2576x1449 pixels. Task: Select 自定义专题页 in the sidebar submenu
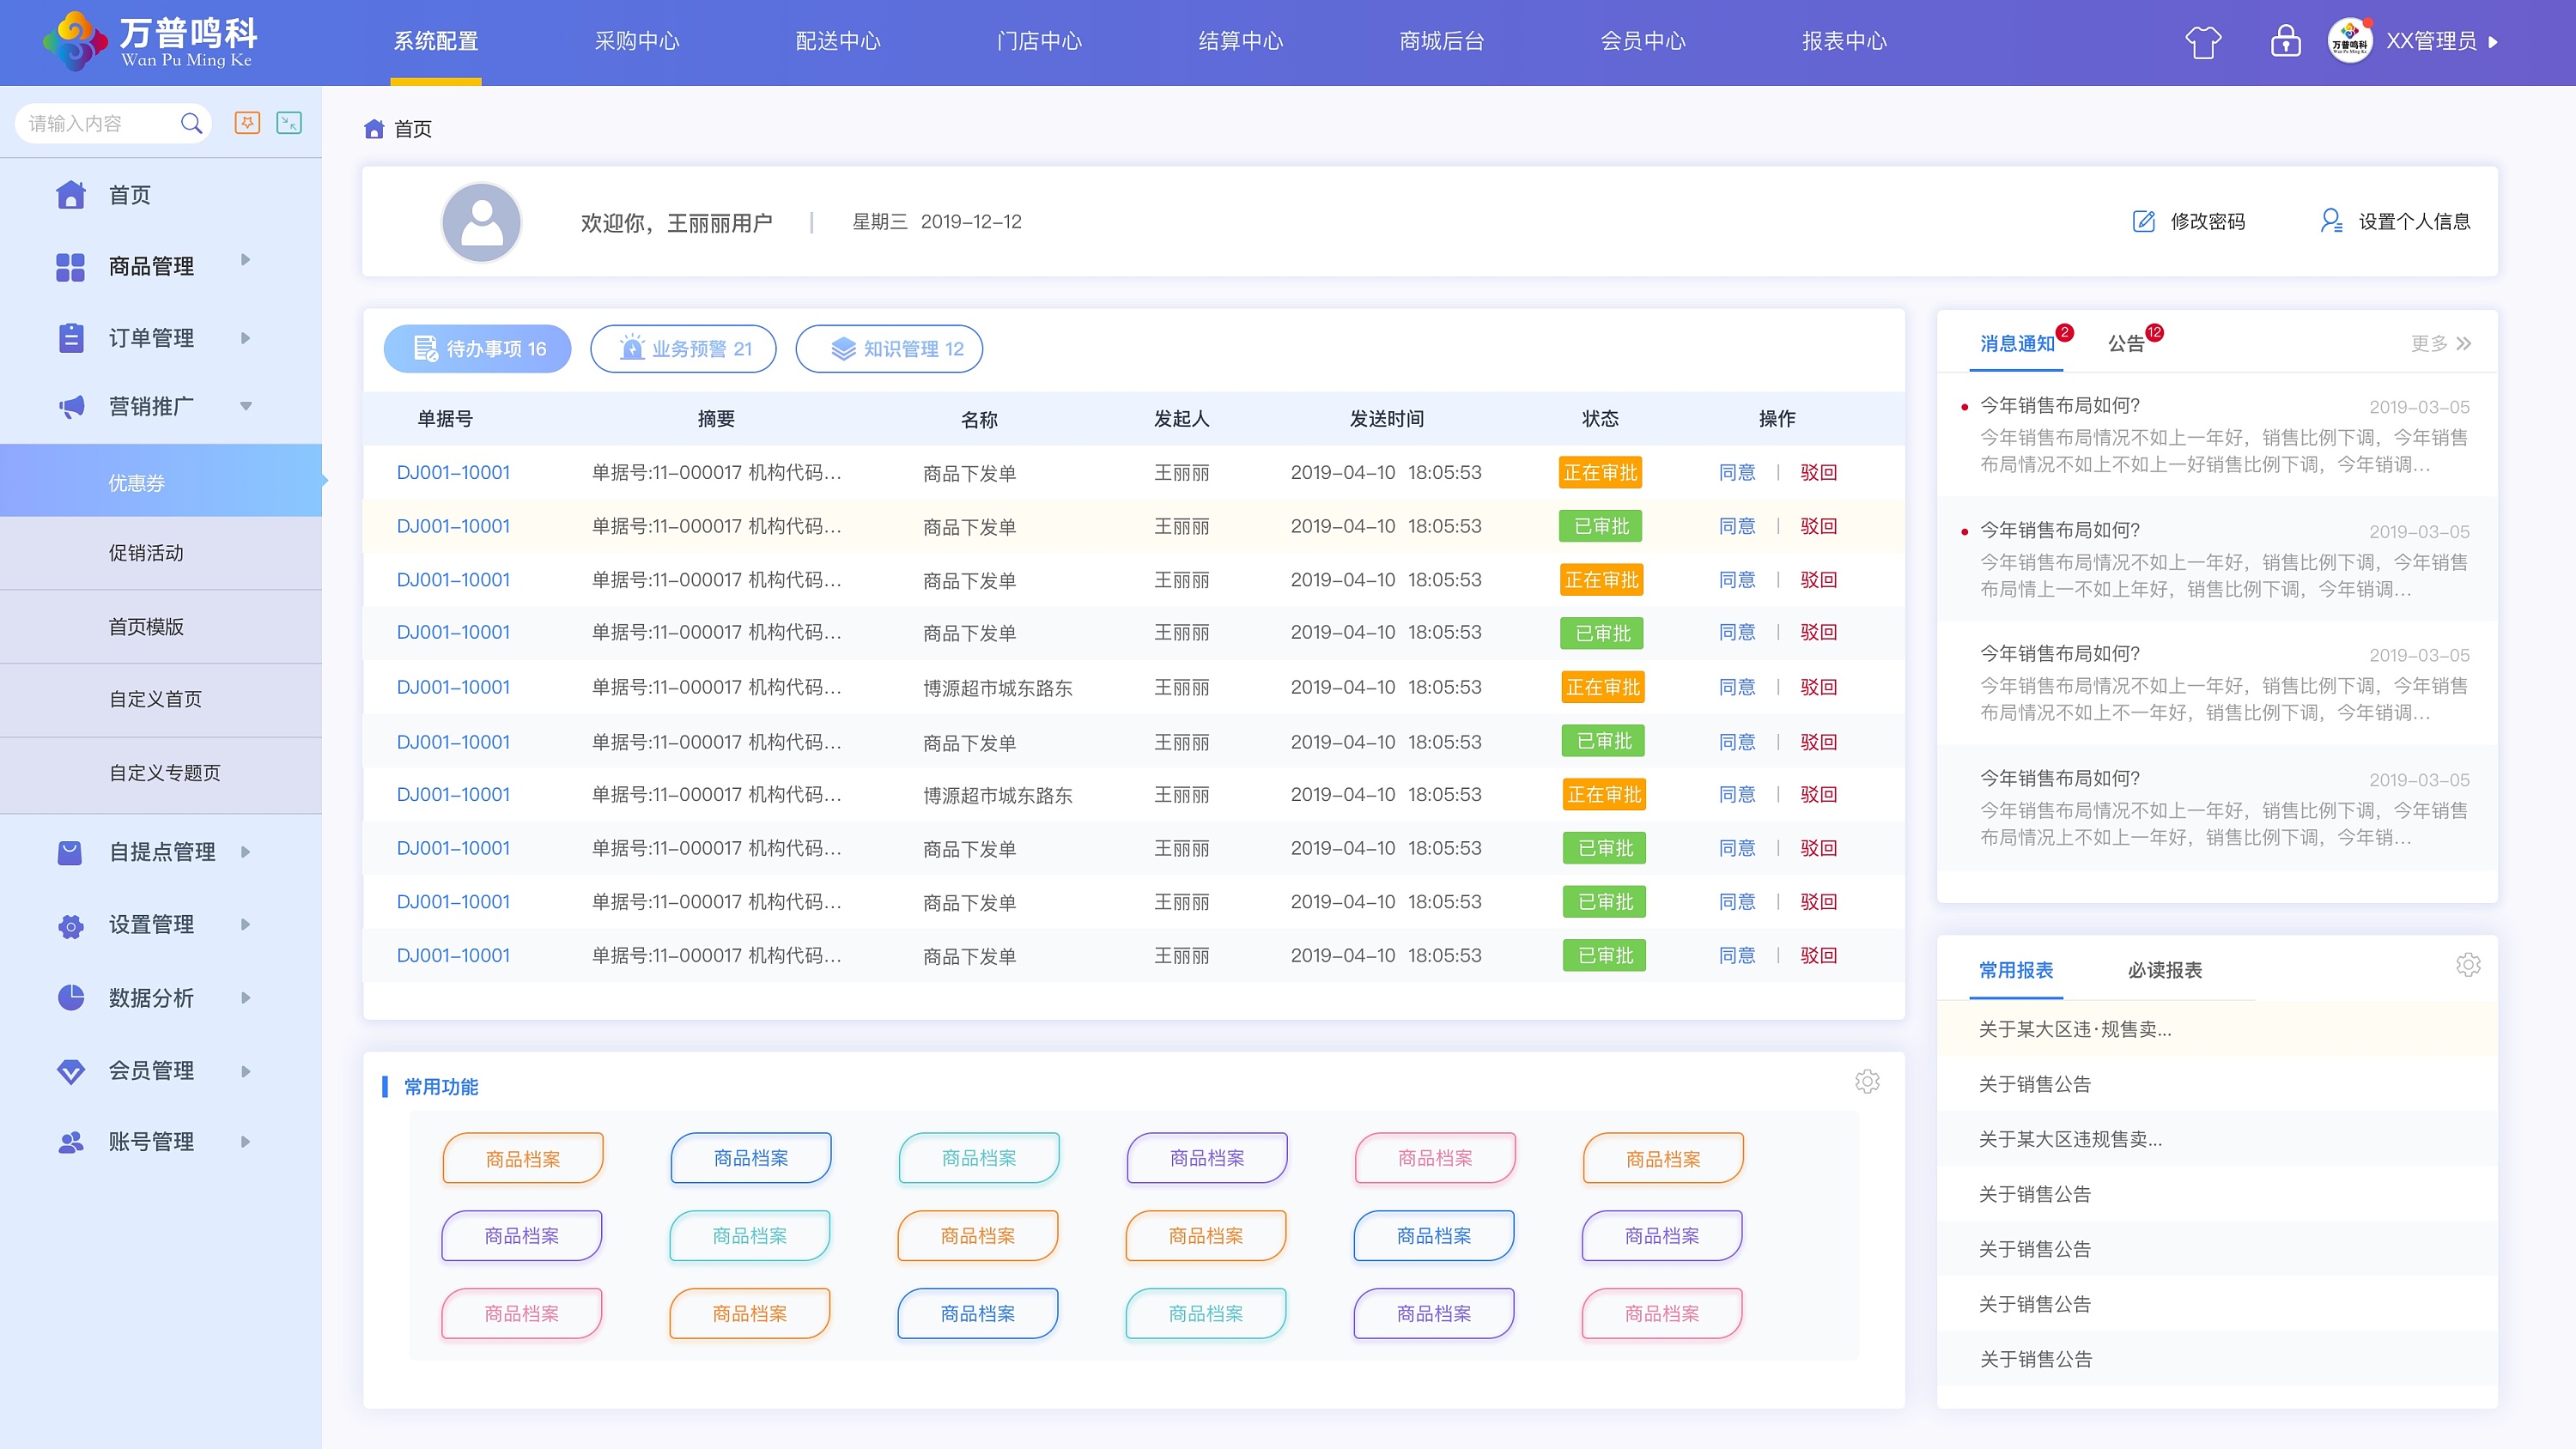point(161,773)
